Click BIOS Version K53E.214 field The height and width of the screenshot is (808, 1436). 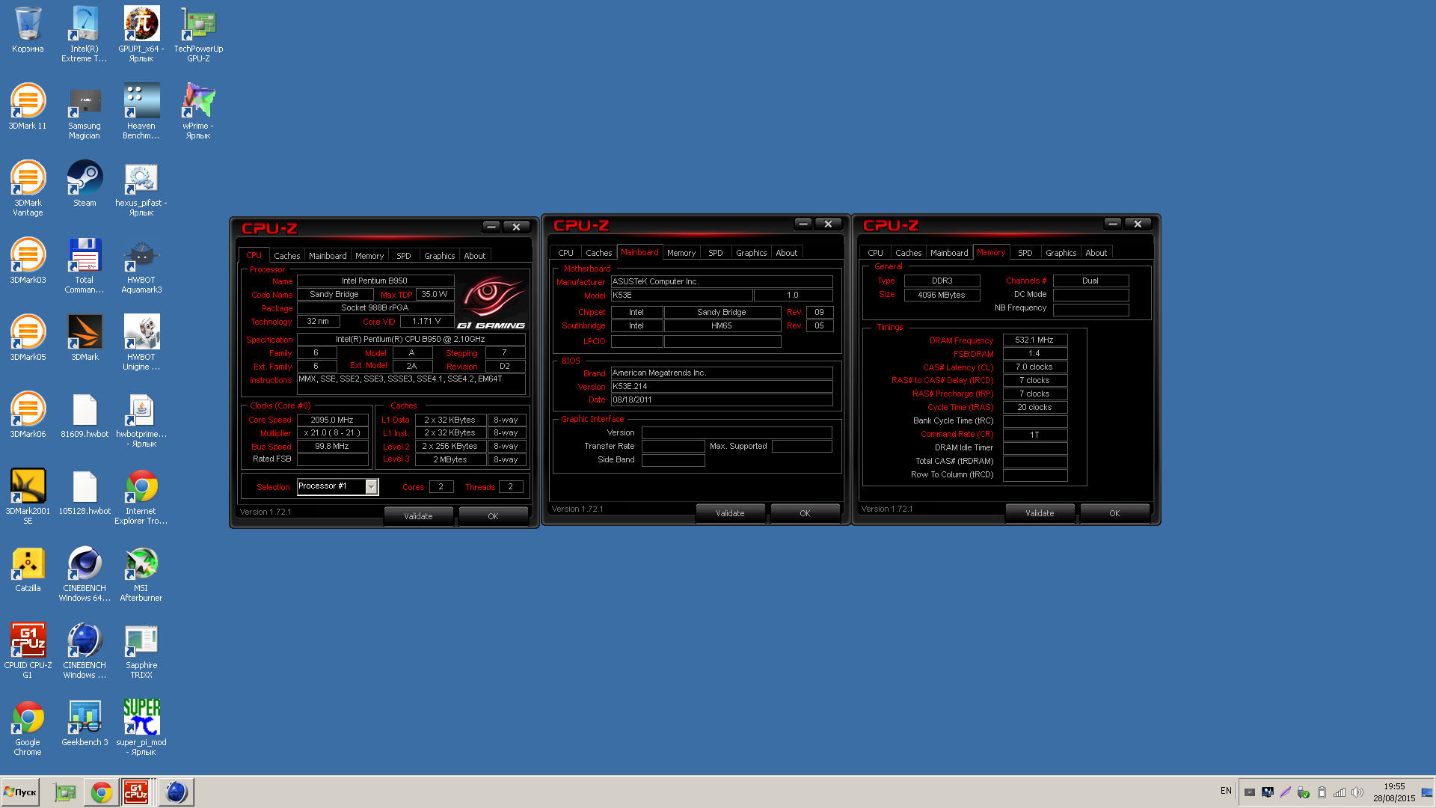[x=722, y=386]
